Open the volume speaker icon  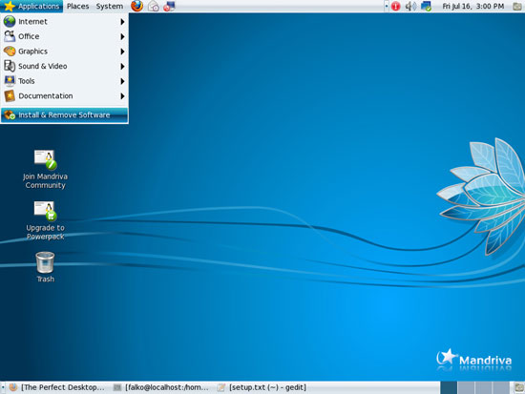[x=410, y=6]
